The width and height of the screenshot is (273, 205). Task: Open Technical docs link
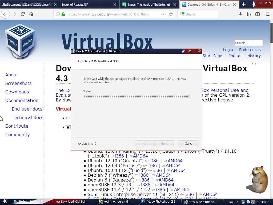[27, 117]
